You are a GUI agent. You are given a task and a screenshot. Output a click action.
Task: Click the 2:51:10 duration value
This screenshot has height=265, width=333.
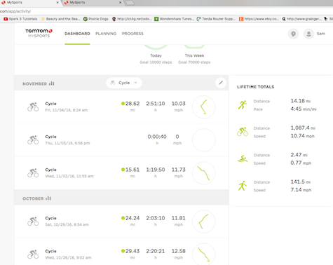pos(156,104)
